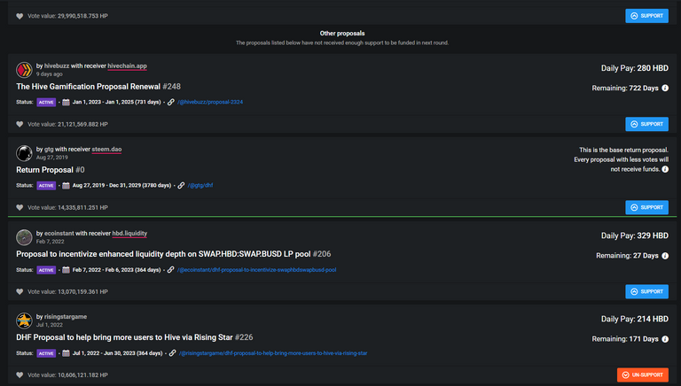681x386 pixels.
Task: Click calendar icon of Hive Gamification proposal
Action: click(x=66, y=103)
